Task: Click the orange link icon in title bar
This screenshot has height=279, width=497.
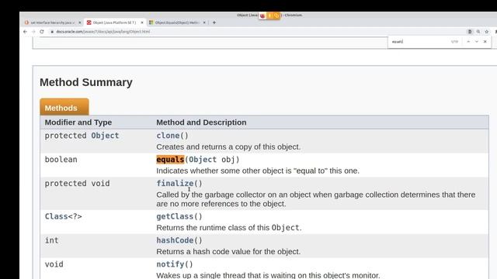Action: coord(276,15)
